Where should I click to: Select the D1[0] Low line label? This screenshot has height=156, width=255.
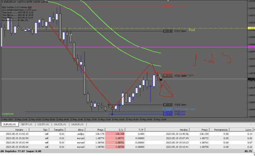180,114
